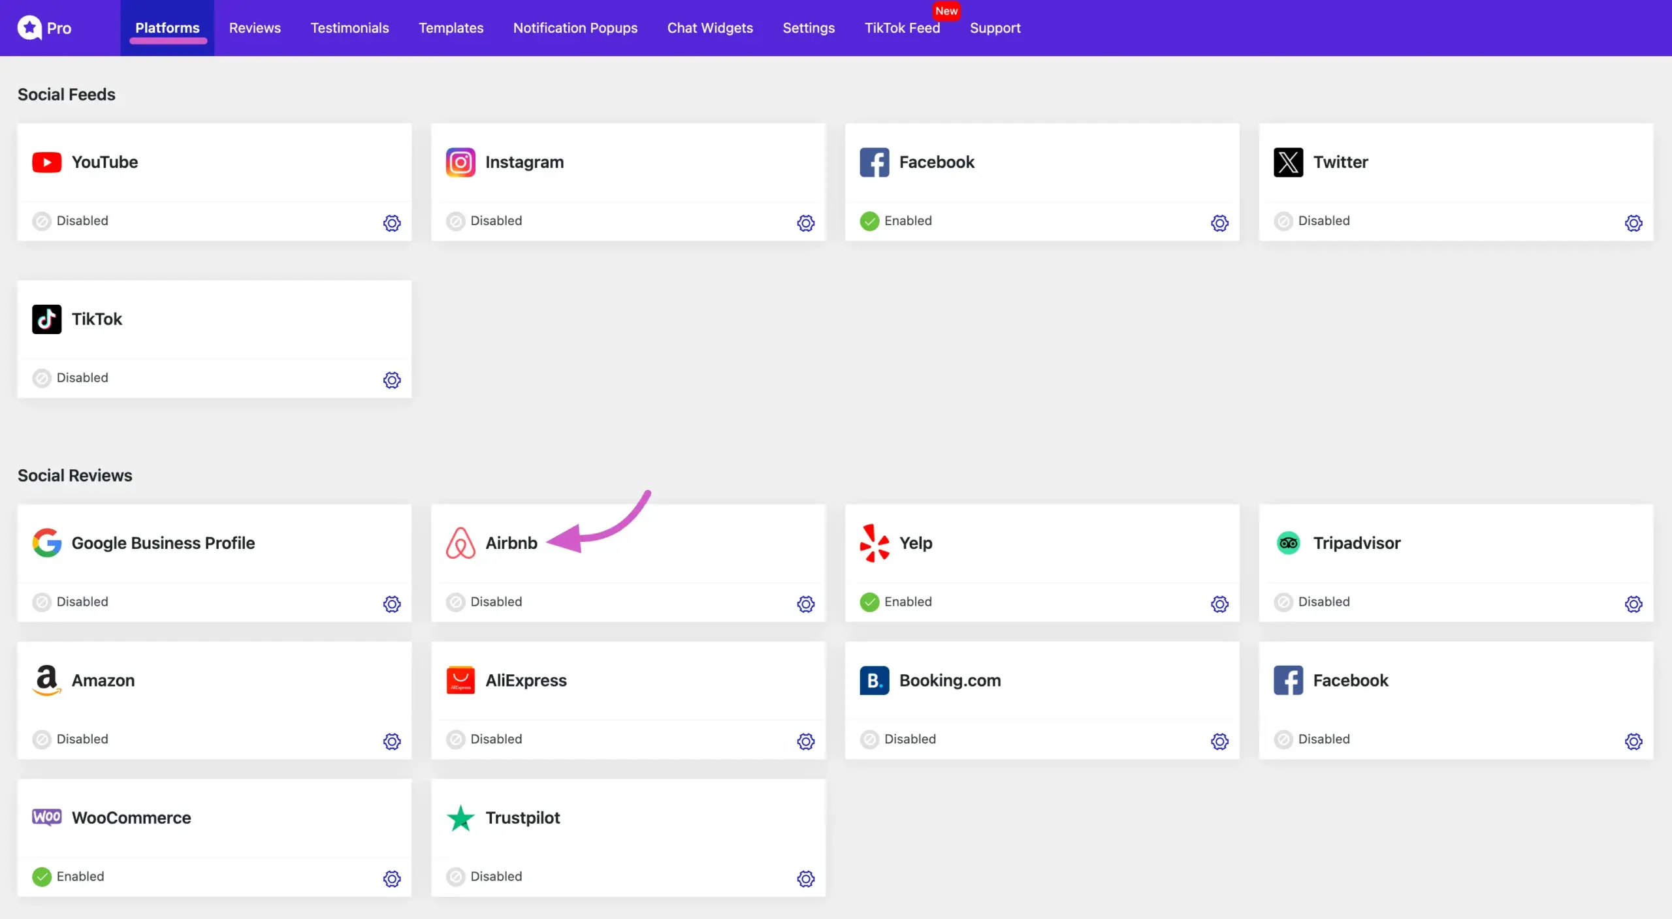The image size is (1672, 919).
Task: Click the Google Business Profile logo
Action: click(47, 543)
